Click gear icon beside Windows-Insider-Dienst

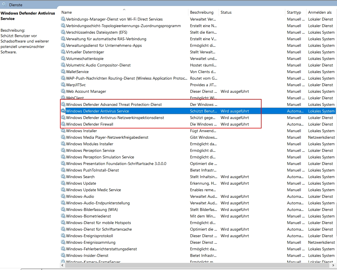click(x=63, y=255)
